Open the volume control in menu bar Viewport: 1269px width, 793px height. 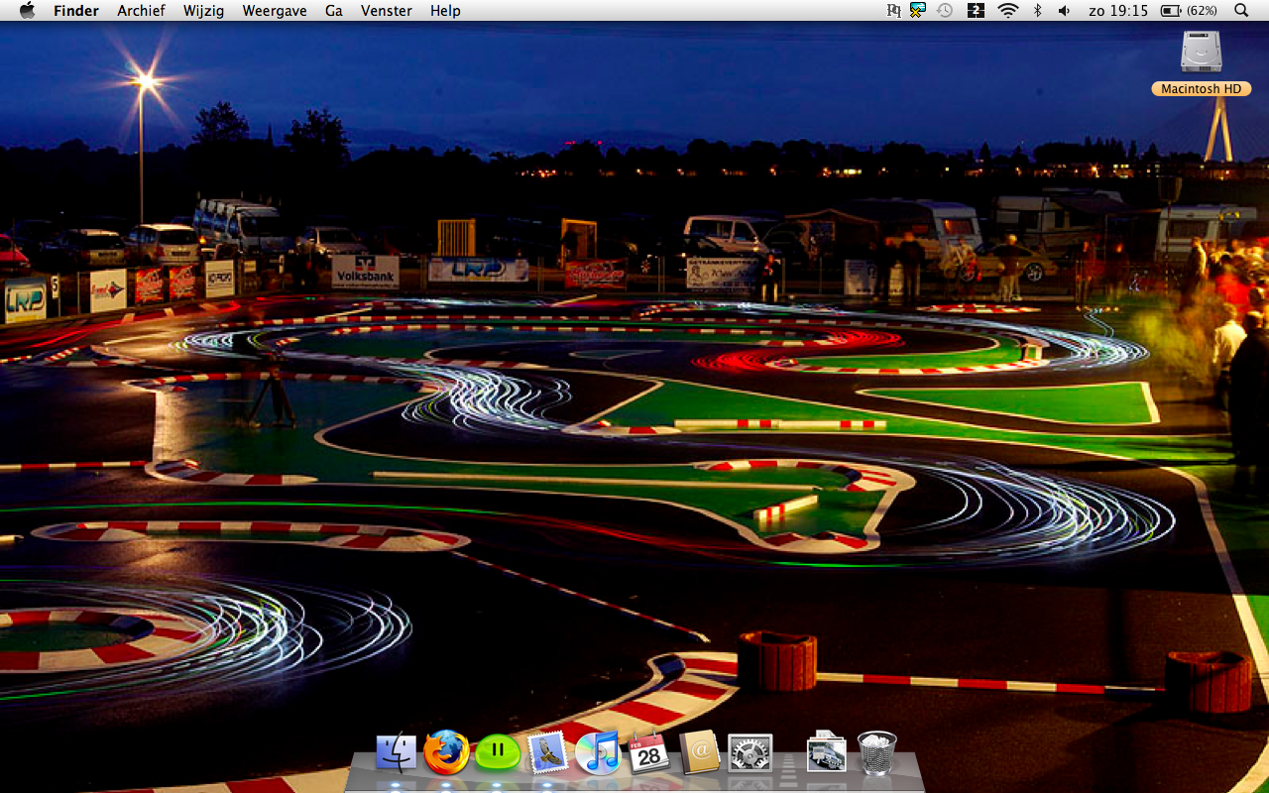pyautogui.click(x=1065, y=11)
